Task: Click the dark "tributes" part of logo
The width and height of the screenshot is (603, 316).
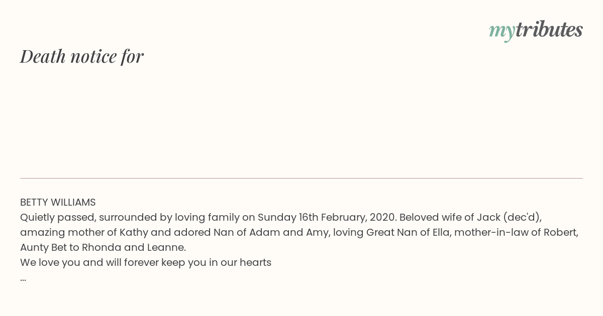Action: pos(549,29)
